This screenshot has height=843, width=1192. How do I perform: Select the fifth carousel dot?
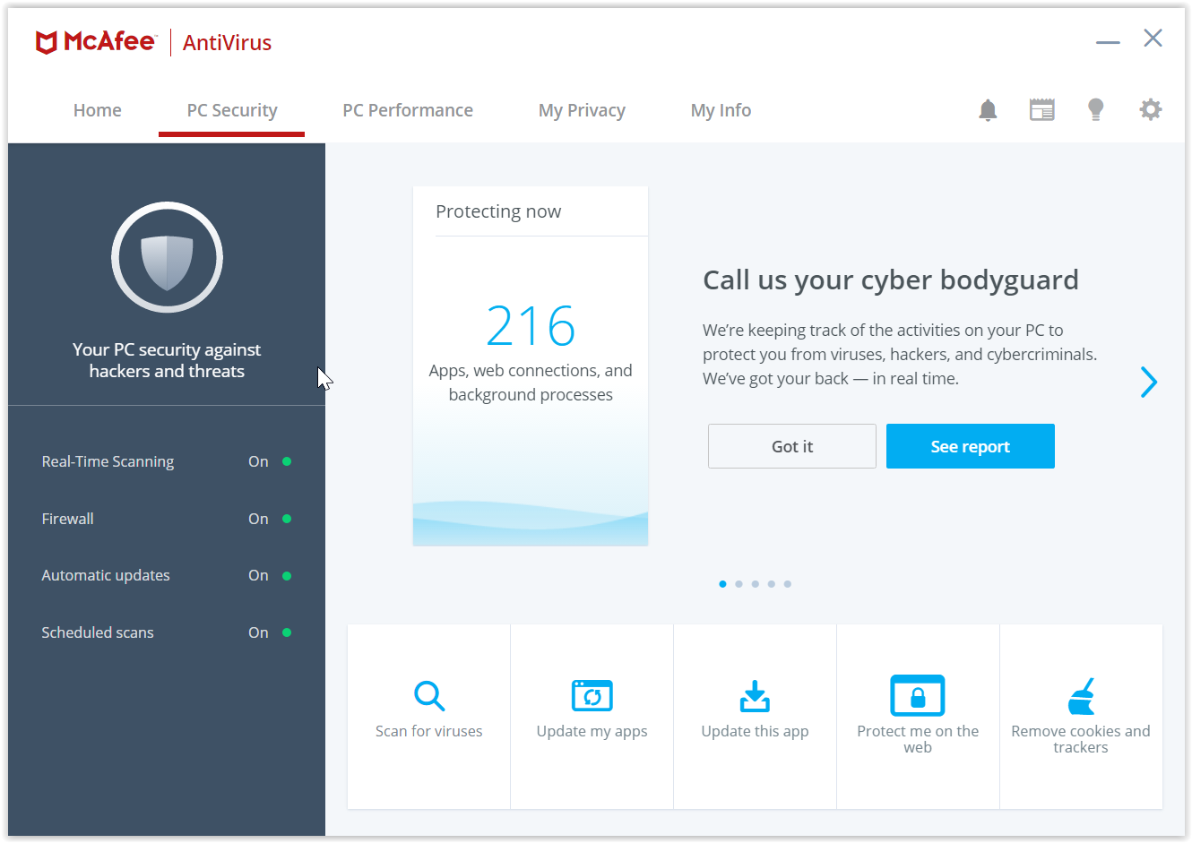tap(788, 584)
